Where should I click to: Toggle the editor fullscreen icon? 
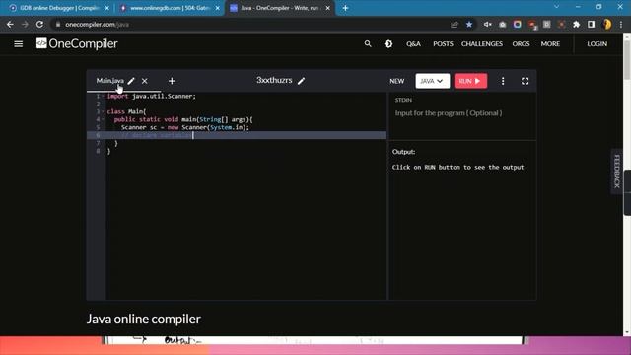pyautogui.click(x=525, y=81)
